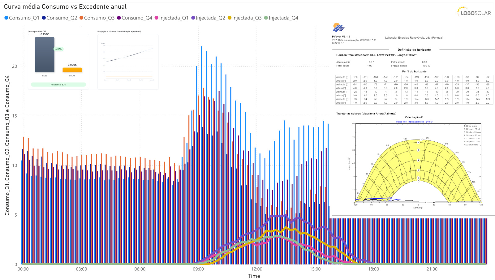Viewport: 495px width, 280px height.
Task: Click the Lobosolar logo
Action: (474, 12)
